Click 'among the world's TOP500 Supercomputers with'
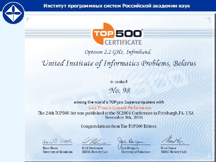The width and height of the screenshot is (216, 162). point(119,102)
